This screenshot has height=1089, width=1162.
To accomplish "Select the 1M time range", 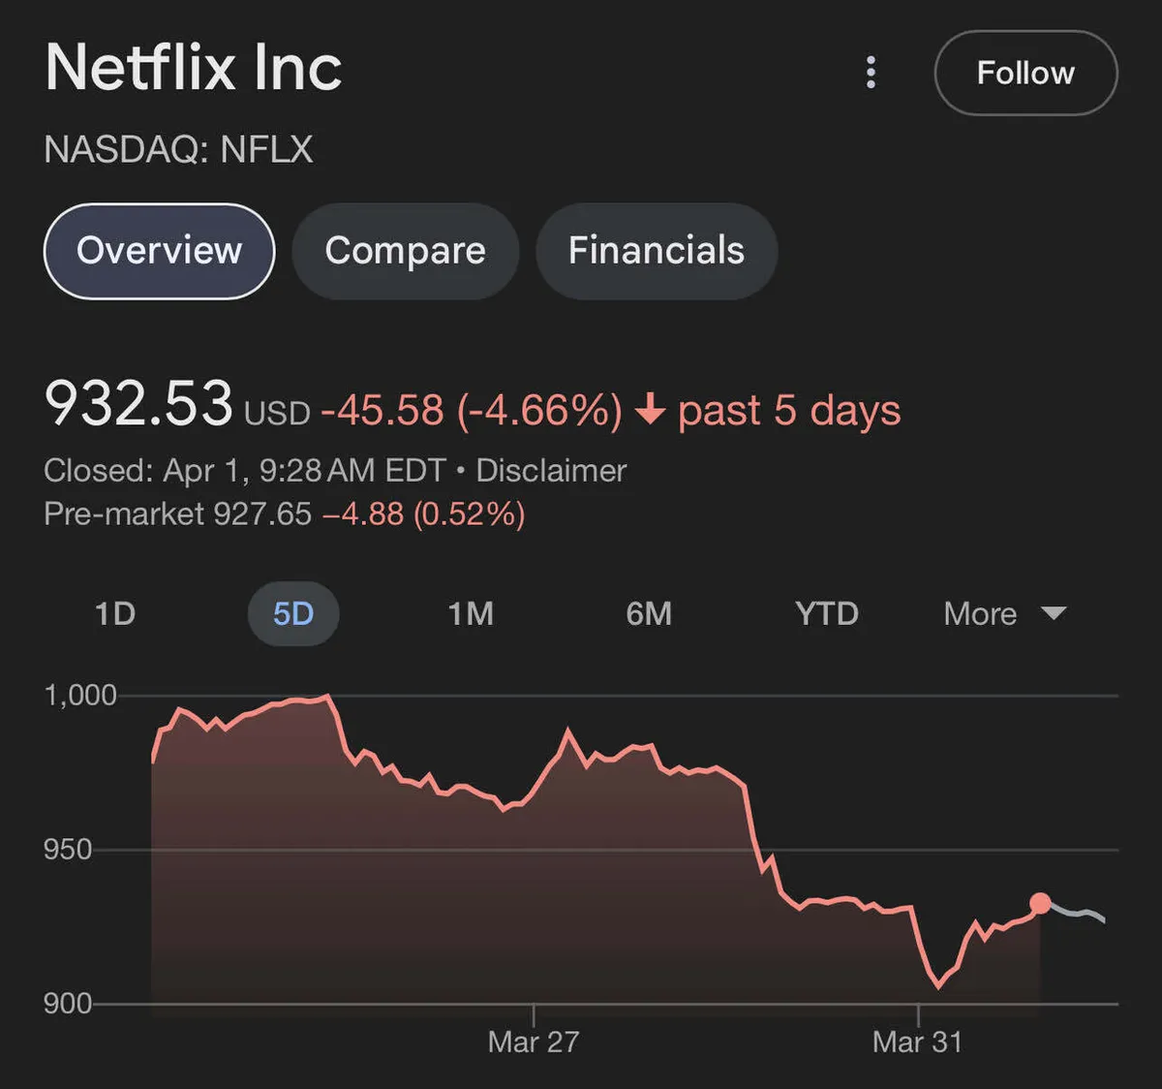I will [x=471, y=613].
